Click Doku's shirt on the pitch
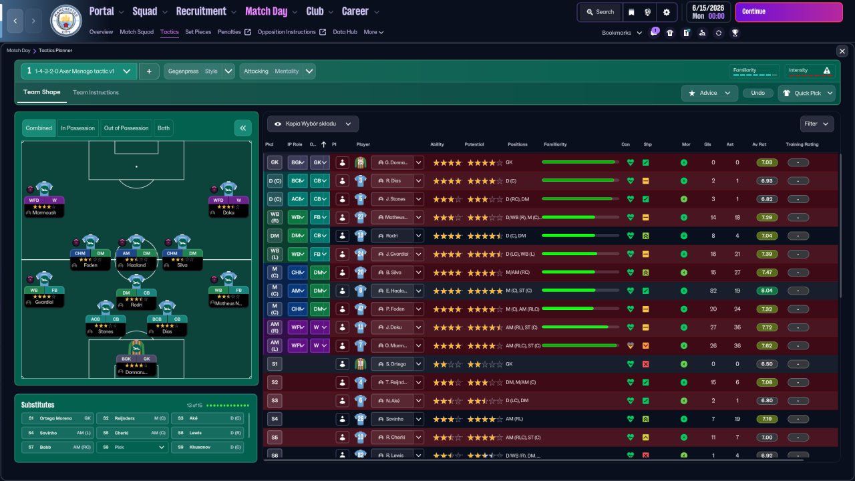This screenshot has width=855, height=481. pyautogui.click(x=228, y=189)
